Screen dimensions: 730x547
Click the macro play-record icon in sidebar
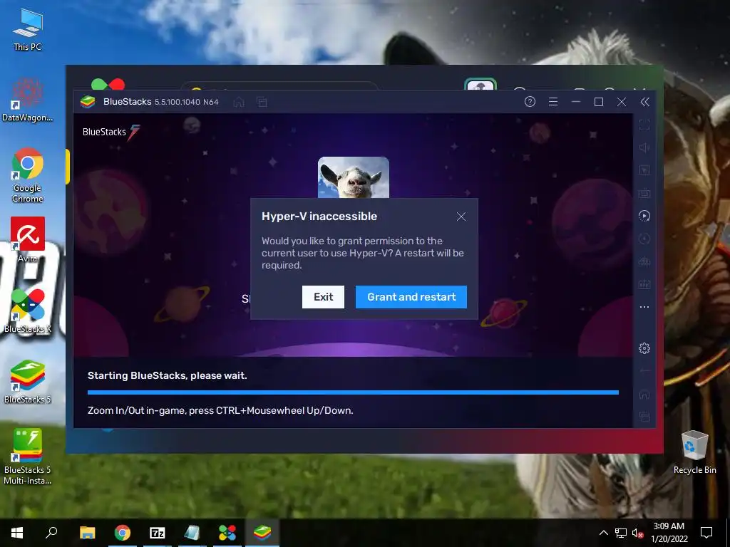(x=644, y=216)
